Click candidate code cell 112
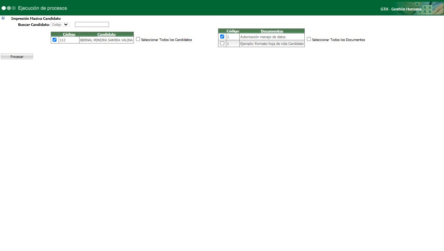Screen dimensions: 444x251 (x=69, y=40)
